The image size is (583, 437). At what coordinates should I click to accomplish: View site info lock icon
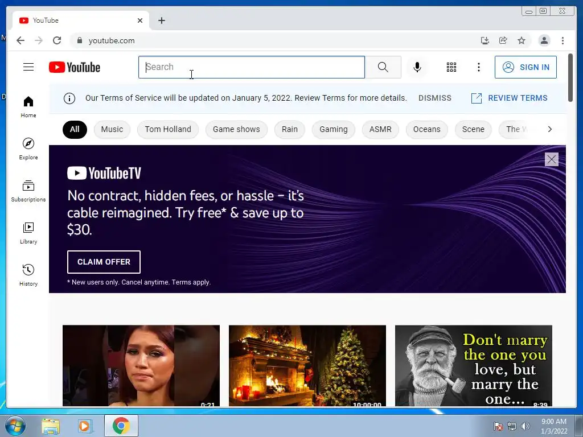click(79, 40)
